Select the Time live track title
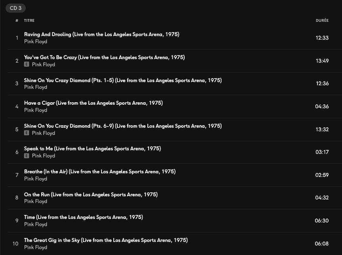Screen dimensions: 342x255 (x=83, y=217)
